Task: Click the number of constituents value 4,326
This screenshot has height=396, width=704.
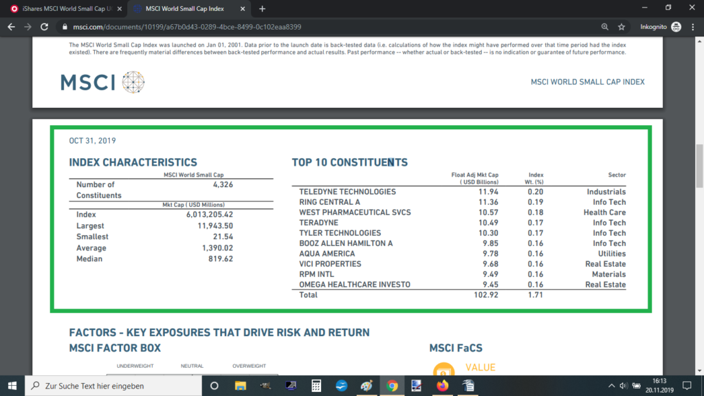Action: (223, 184)
